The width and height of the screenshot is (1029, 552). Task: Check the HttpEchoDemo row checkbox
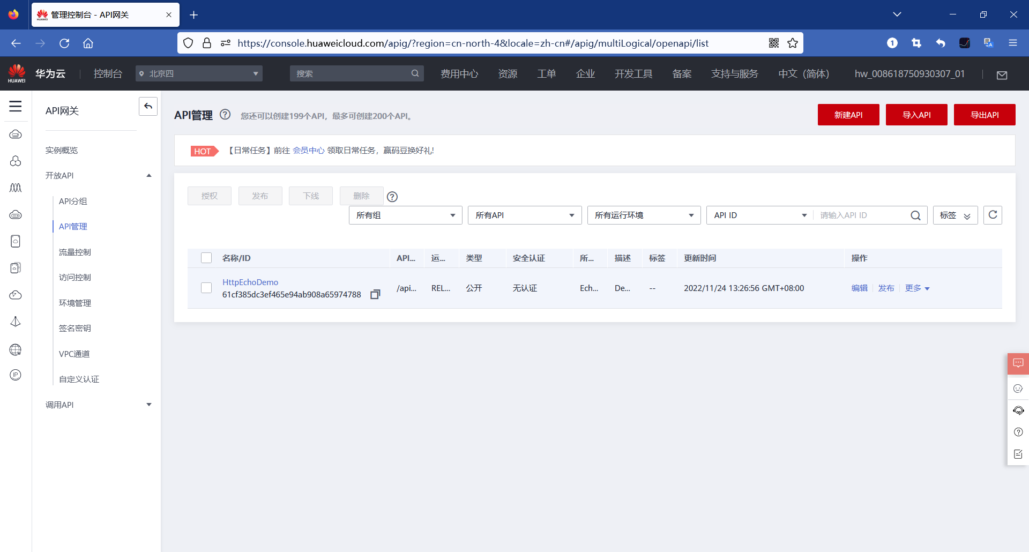[x=206, y=288]
